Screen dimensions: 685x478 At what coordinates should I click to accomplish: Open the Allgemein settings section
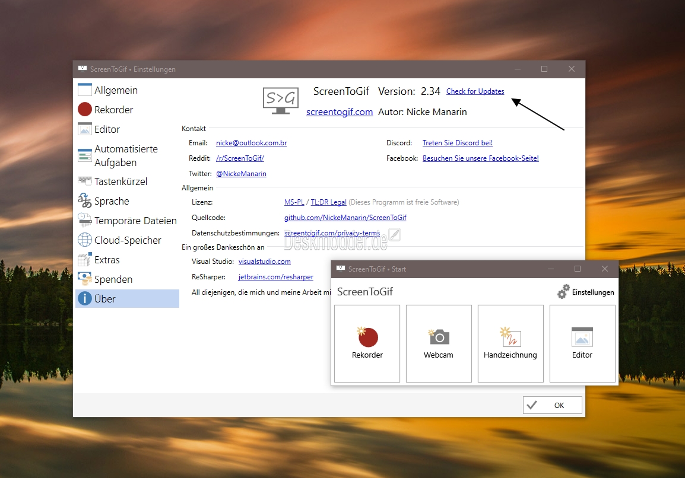[127, 90]
